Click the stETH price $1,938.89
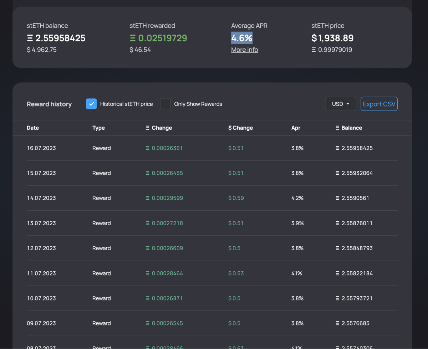This screenshot has height=349, width=428. pos(332,38)
